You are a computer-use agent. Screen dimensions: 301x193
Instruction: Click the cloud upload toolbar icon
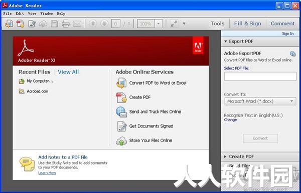[x=43, y=23]
